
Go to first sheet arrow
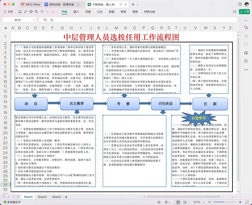coord(4,197)
